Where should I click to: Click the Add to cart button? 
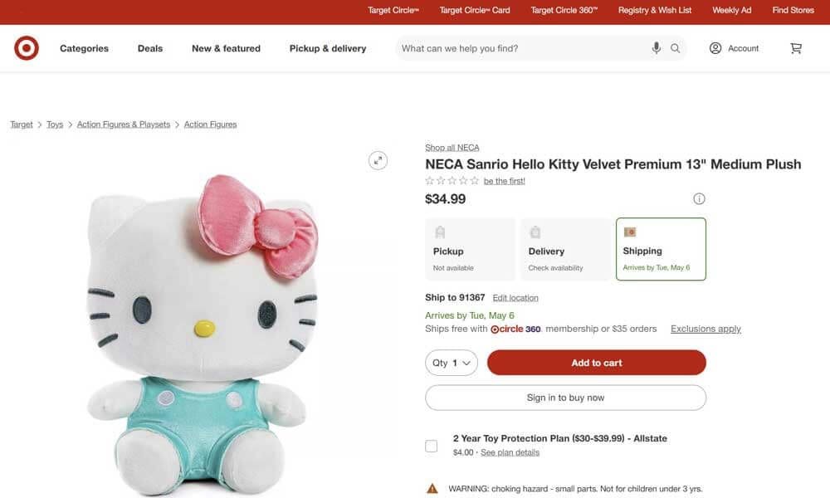(x=597, y=363)
